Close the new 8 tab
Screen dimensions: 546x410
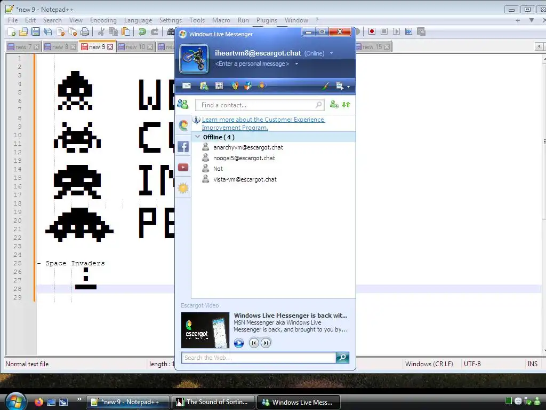click(x=73, y=47)
